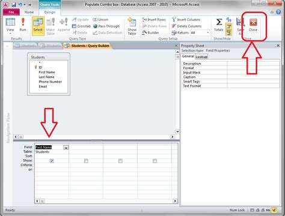
Task: Click the Parameters icon above Property Sheet icon
Action: pos(228,20)
